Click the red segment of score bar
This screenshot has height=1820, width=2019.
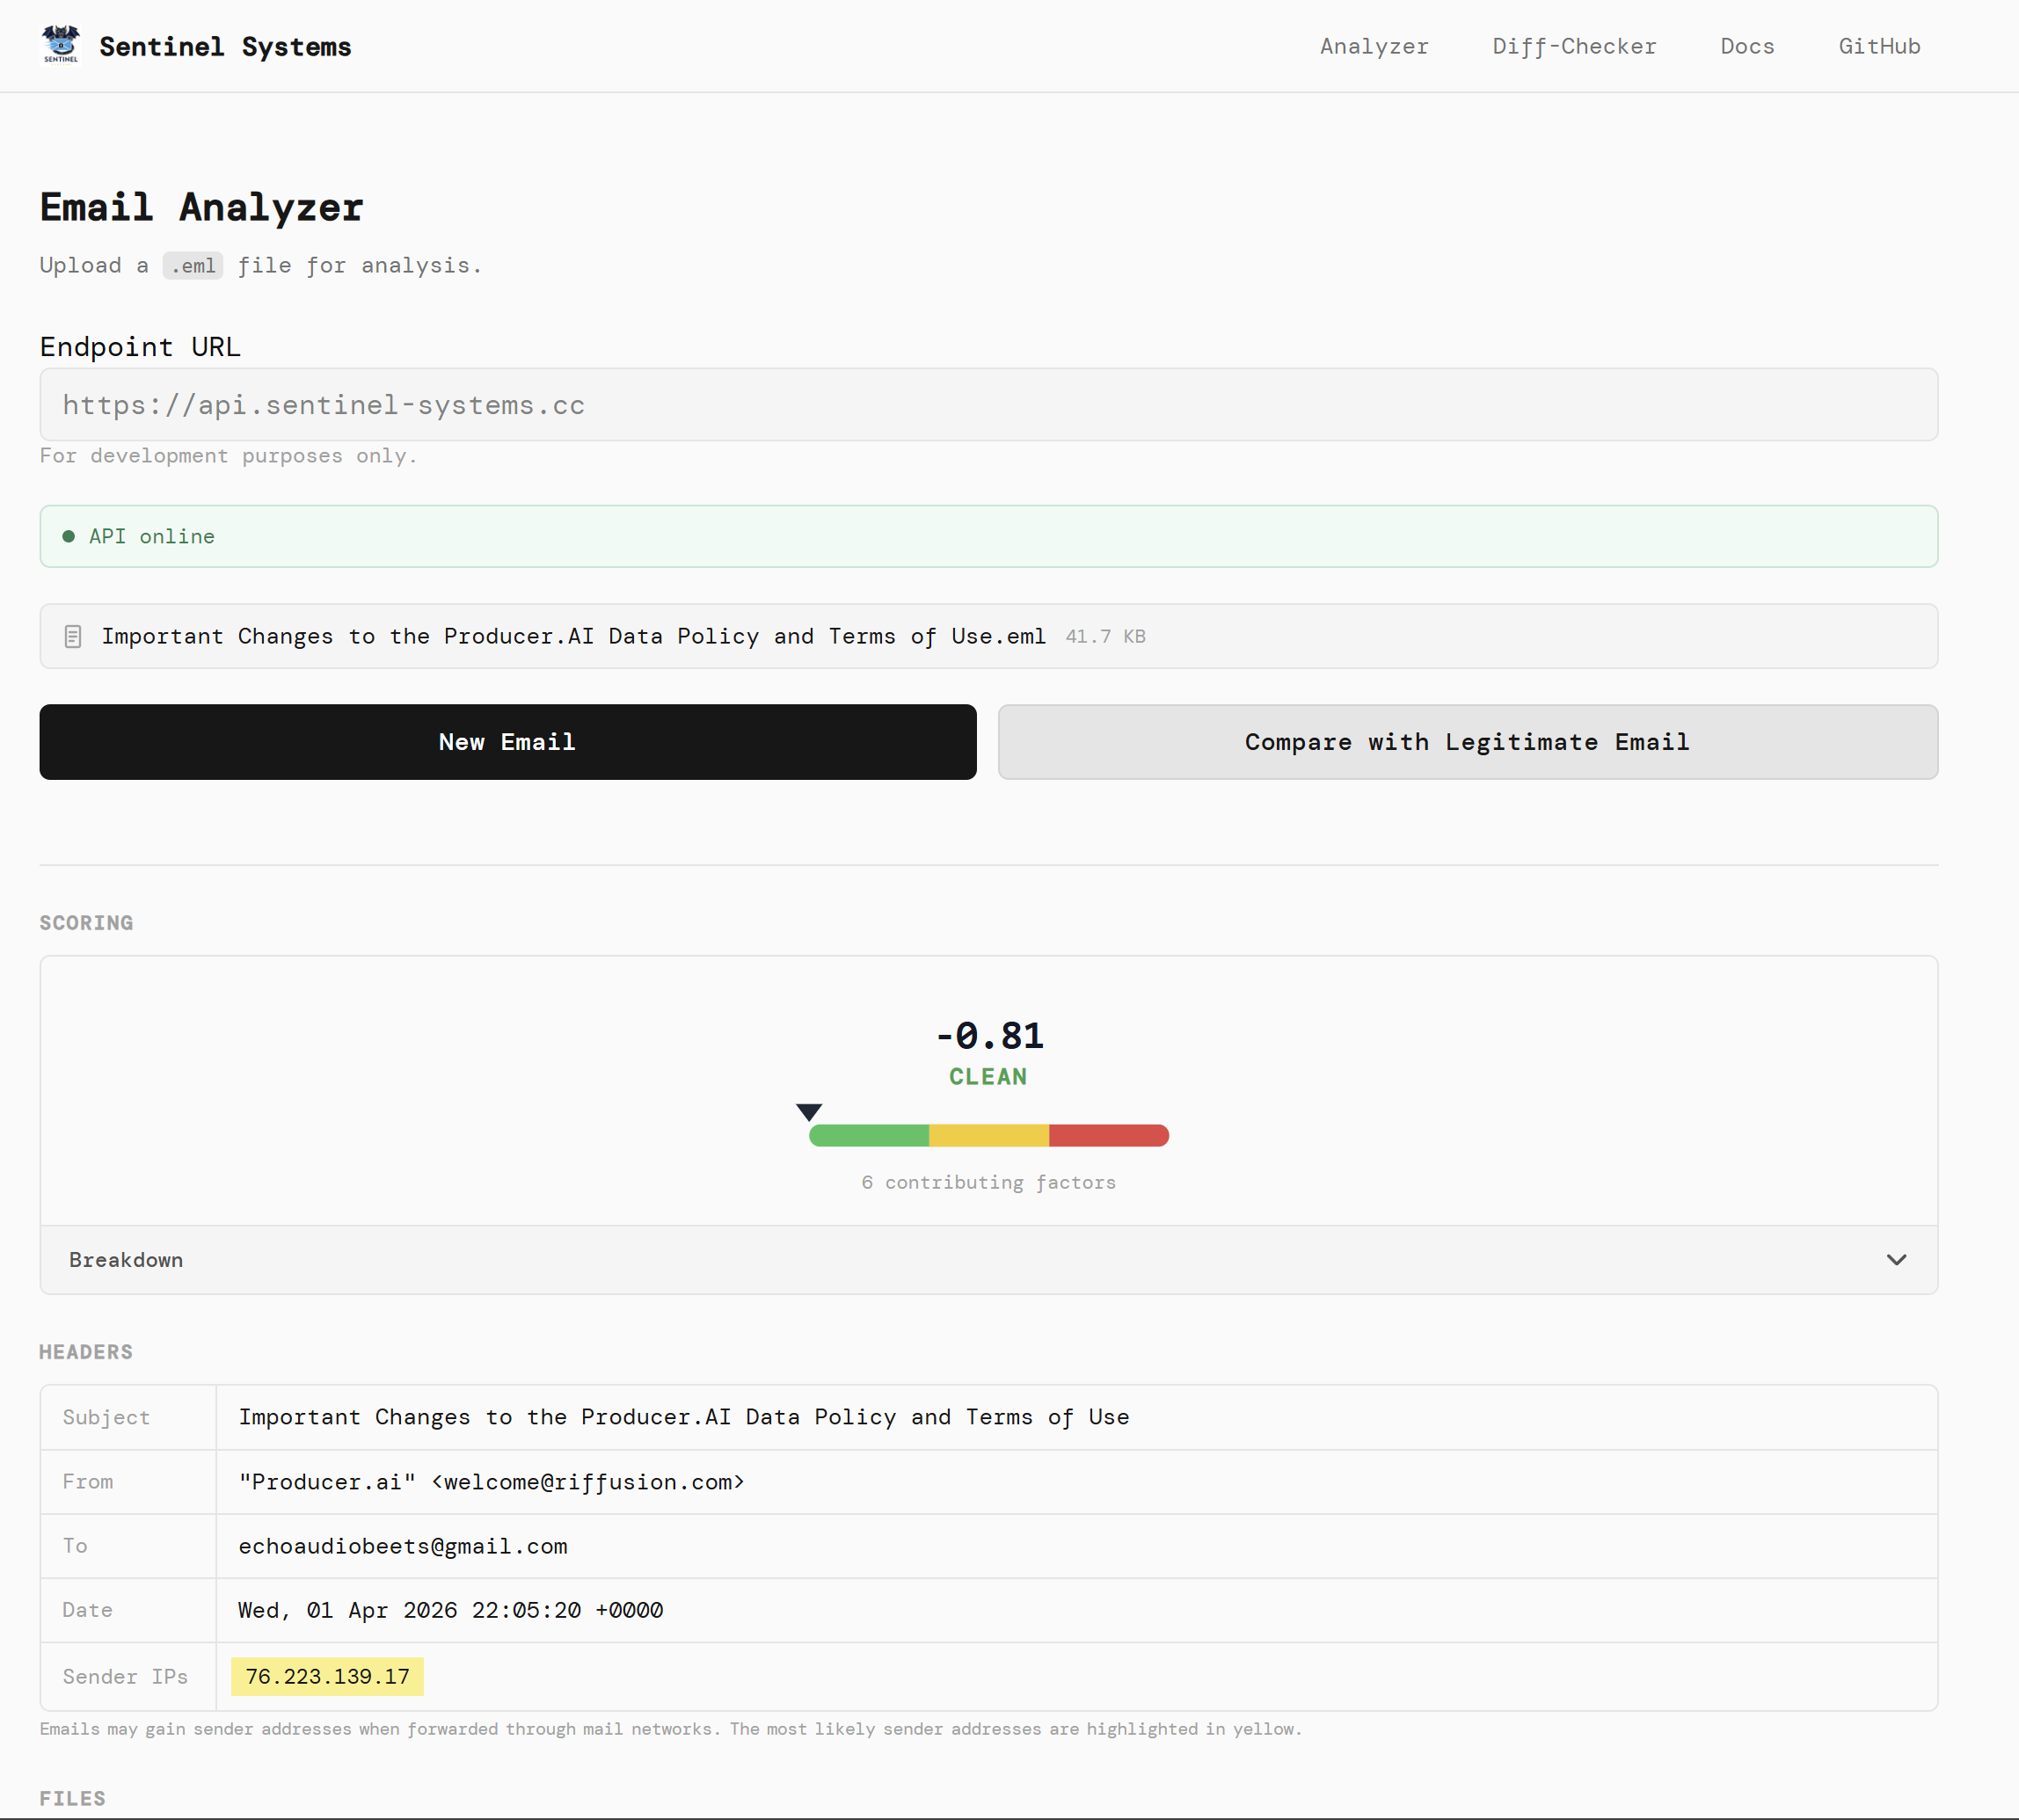(x=1109, y=1136)
